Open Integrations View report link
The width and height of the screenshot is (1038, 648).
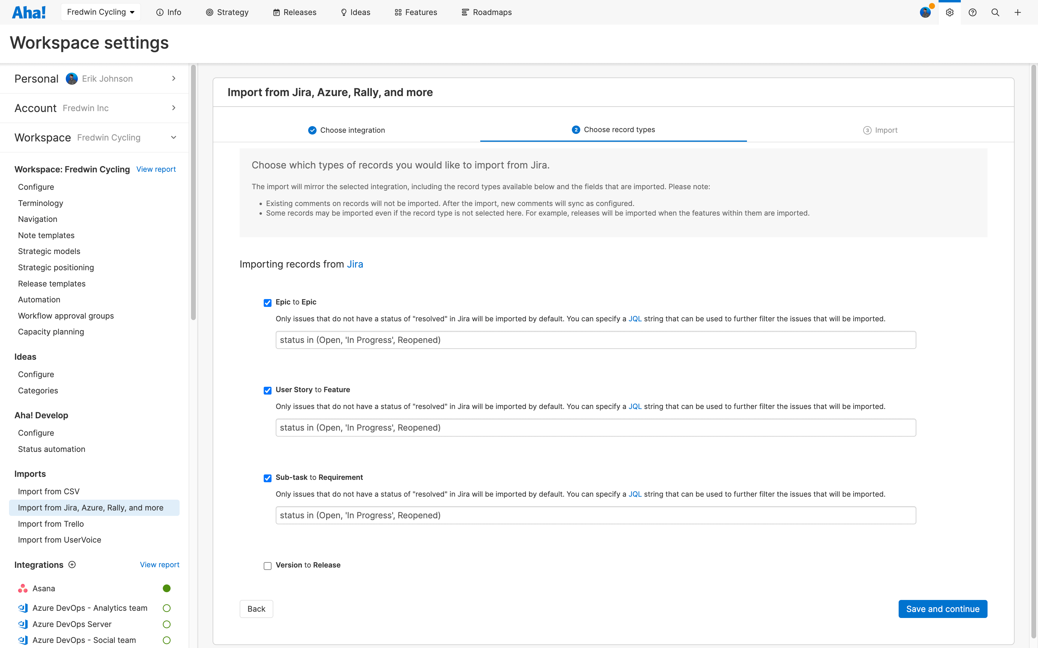pyautogui.click(x=159, y=565)
